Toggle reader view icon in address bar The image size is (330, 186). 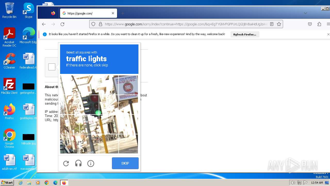click(x=272, y=24)
